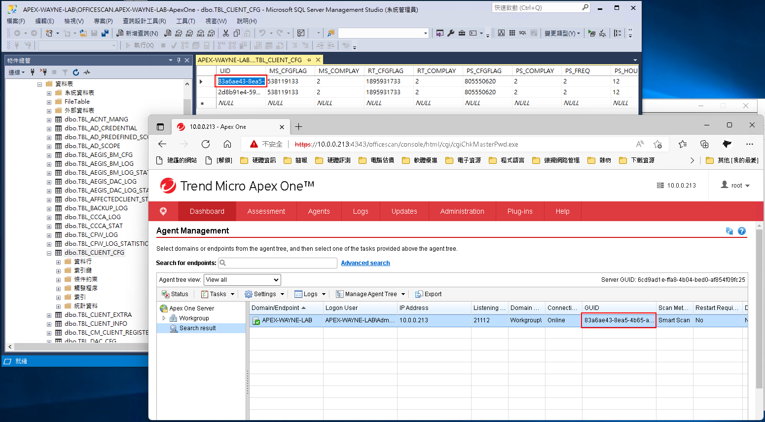765x422 pixels.
Task: Click the GUID column header in agent list
Action: [x=619, y=308]
